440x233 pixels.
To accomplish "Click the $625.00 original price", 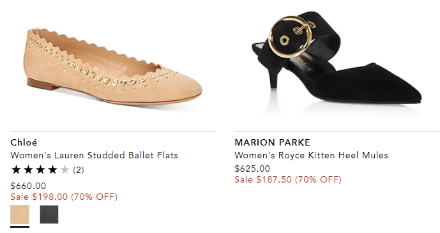I will coord(252,169).
